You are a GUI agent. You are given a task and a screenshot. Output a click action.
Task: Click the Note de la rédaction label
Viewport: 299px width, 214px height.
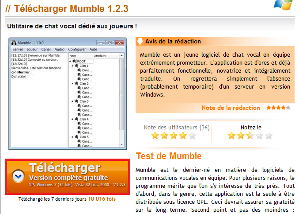(x=231, y=108)
